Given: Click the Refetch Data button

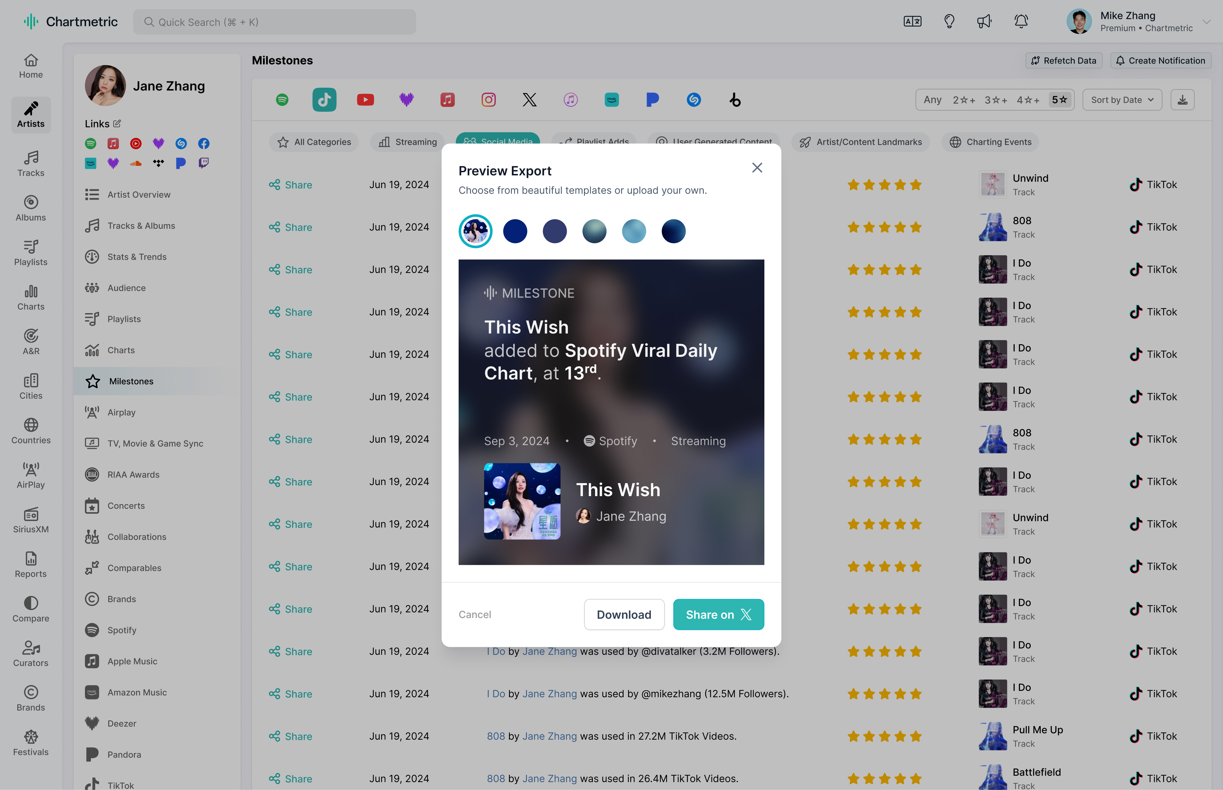Looking at the screenshot, I should coord(1064,61).
